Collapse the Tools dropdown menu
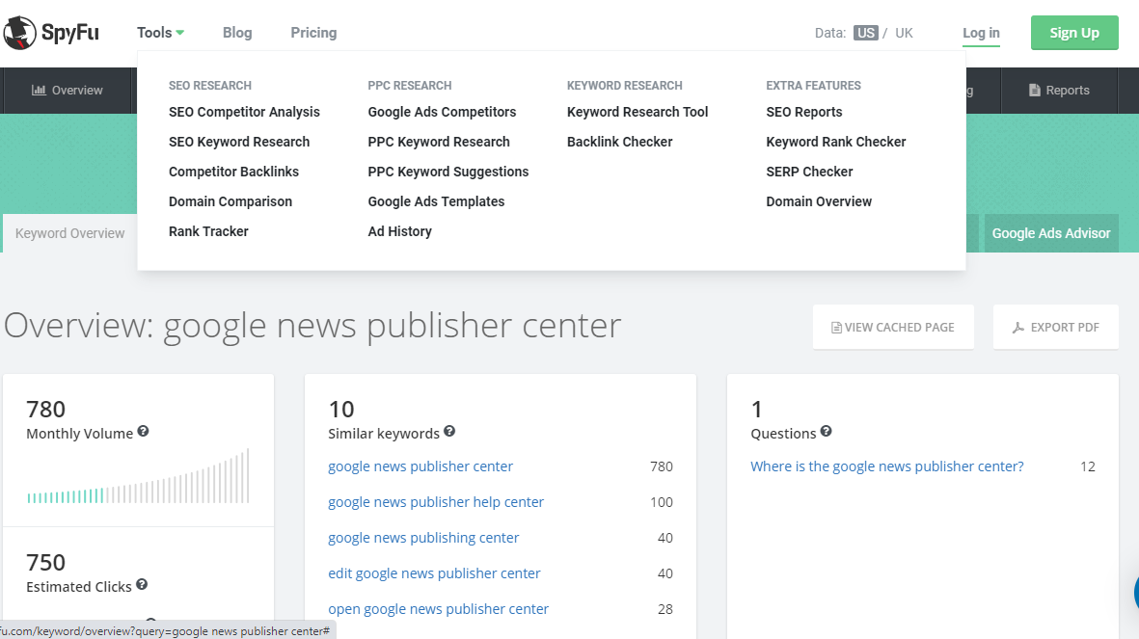The height and width of the screenshot is (639, 1139). [x=160, y=33]
